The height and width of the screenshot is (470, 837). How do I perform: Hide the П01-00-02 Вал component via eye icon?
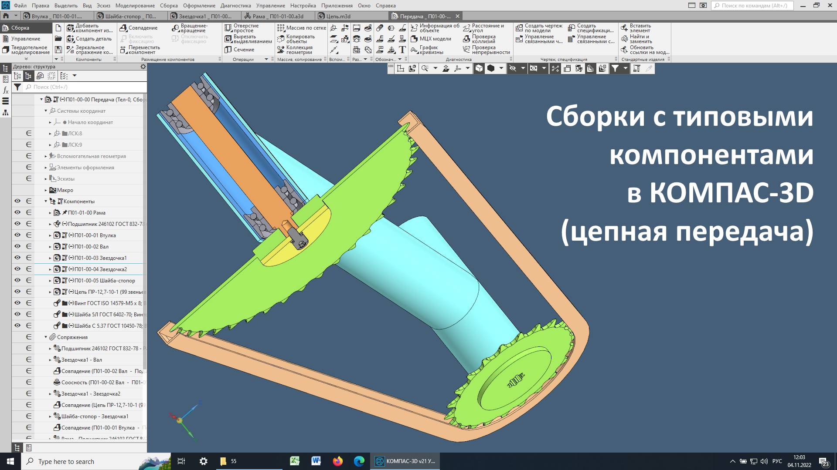17,246
